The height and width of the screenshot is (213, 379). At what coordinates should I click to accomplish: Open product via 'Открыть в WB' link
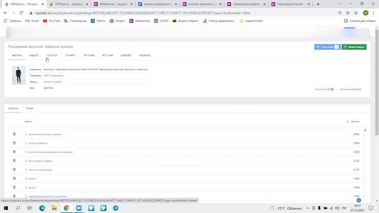[x=324, y=89]
